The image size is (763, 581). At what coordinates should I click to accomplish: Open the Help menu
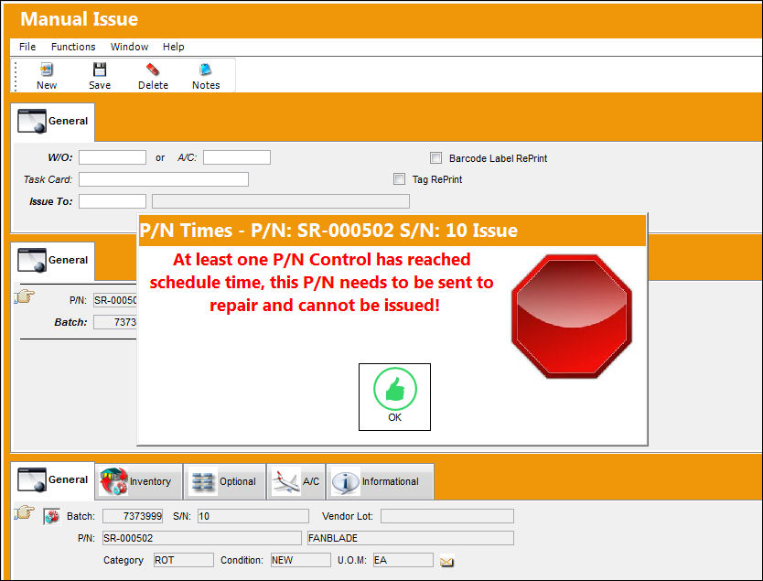[173, 47]
